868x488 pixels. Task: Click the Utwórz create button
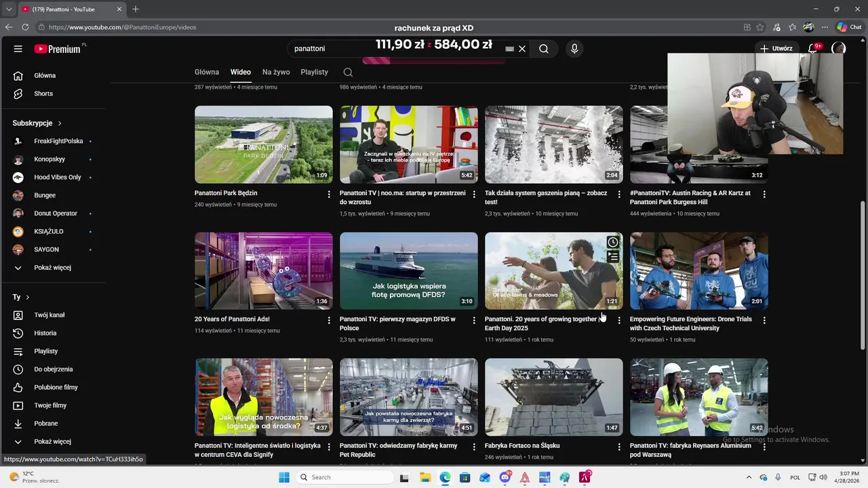click(x=776, y=49)
